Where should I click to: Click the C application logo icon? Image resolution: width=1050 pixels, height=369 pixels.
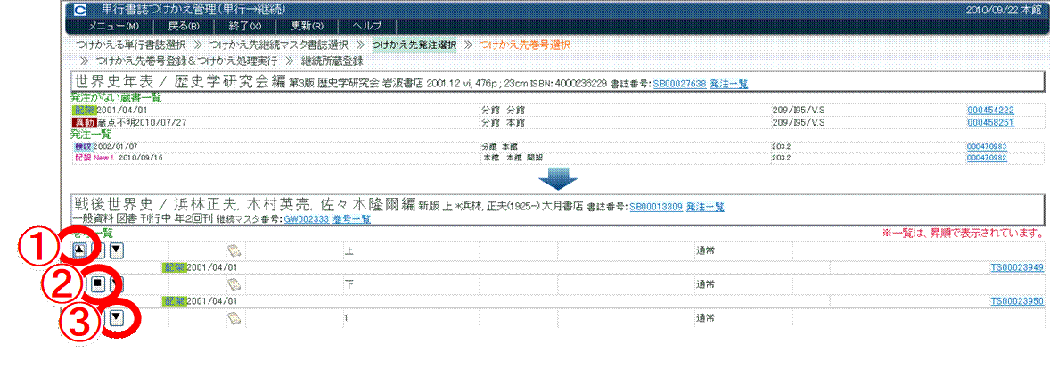(x=80, y=11)
